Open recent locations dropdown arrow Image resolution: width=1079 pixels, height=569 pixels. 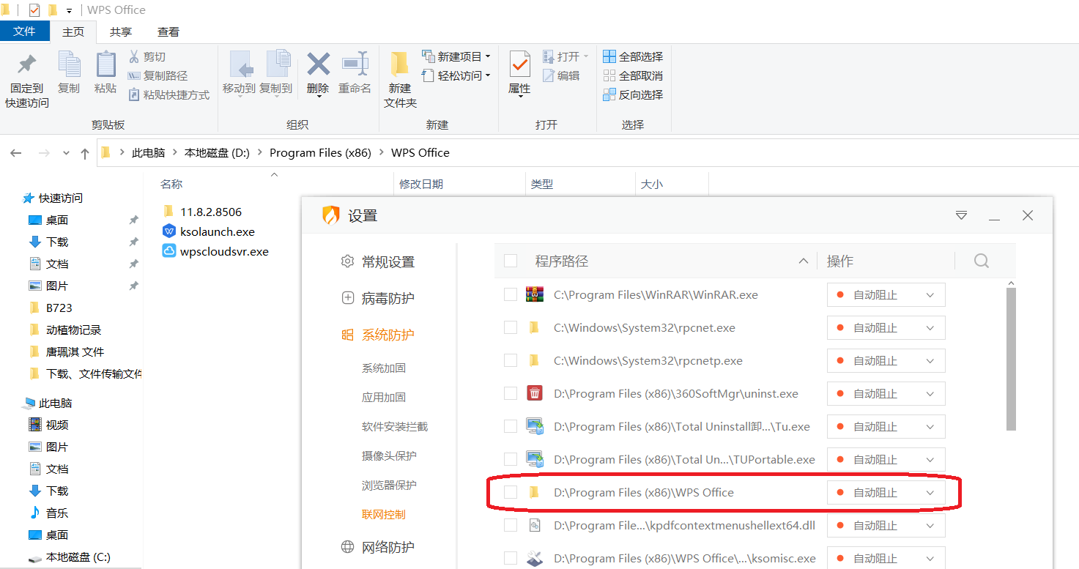pos(66,153)
